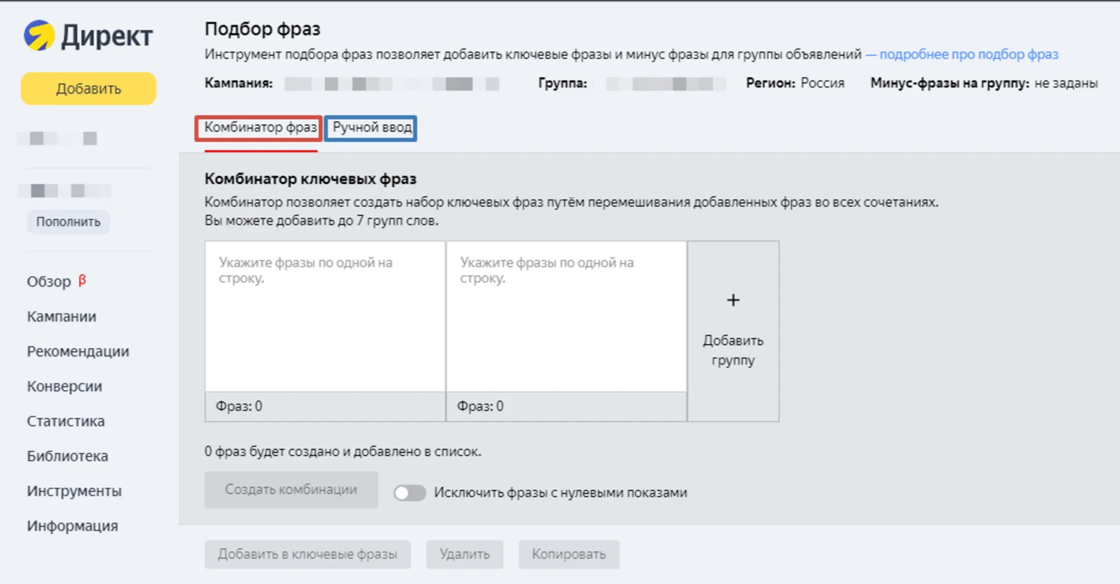This screenshot has height=584, width=1120.
Task: Click the Удалить button
Action: tap(465, 554)
